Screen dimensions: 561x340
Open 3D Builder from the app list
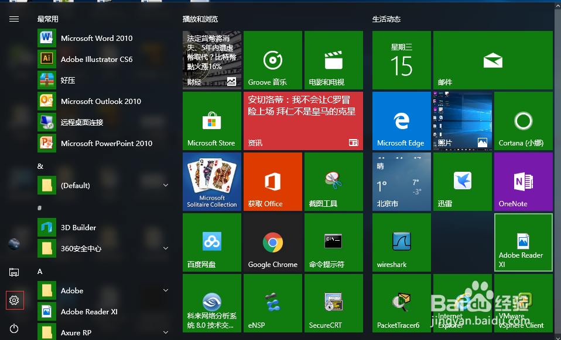pyautogui.click(x=104, y=228)
